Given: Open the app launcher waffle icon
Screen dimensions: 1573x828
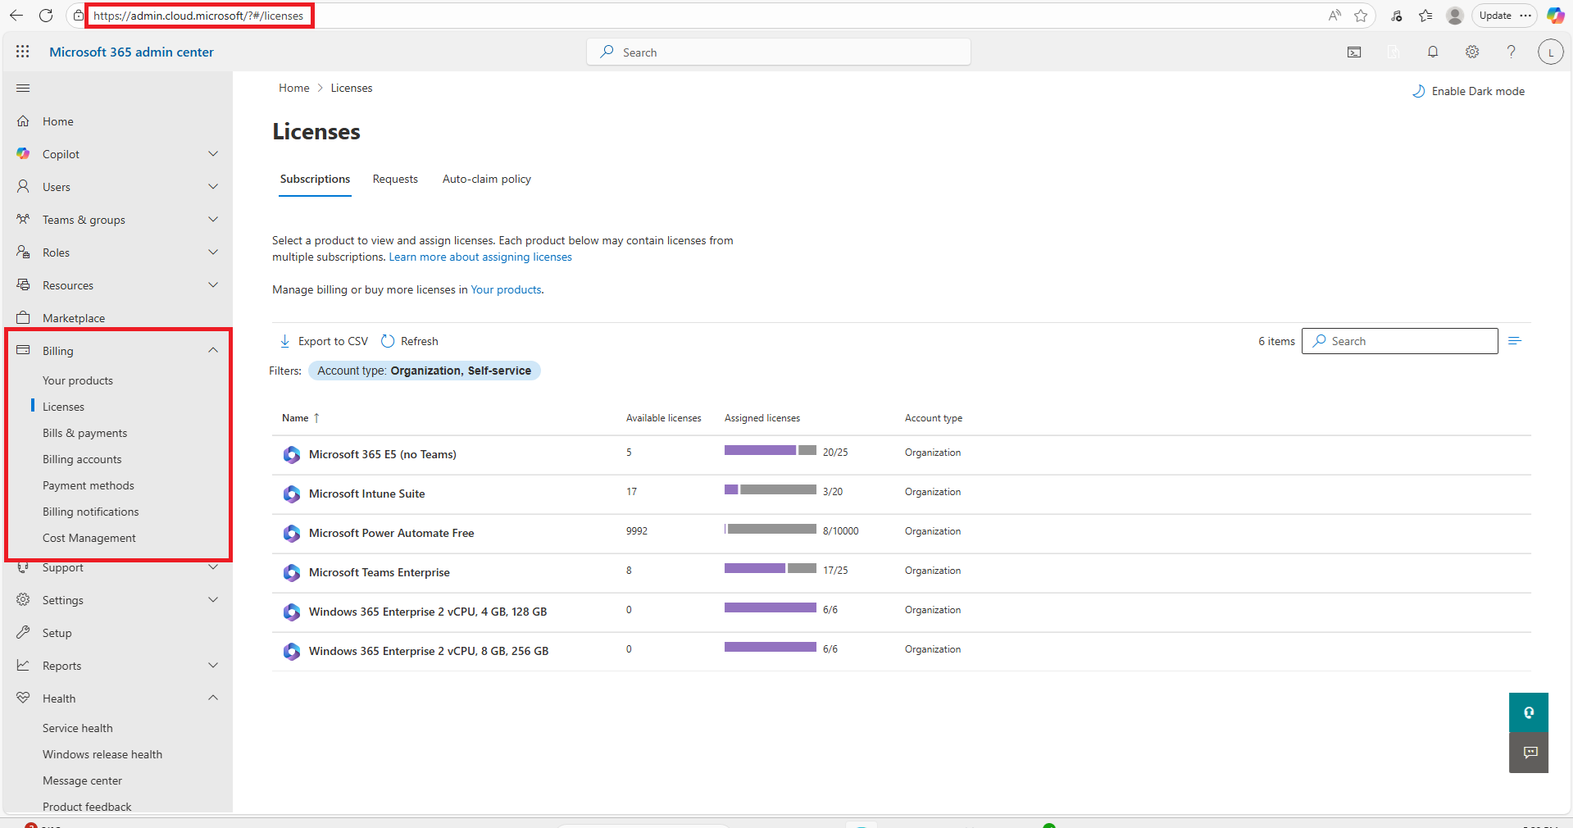Looking at the screenshot, I should click(22, 52).
